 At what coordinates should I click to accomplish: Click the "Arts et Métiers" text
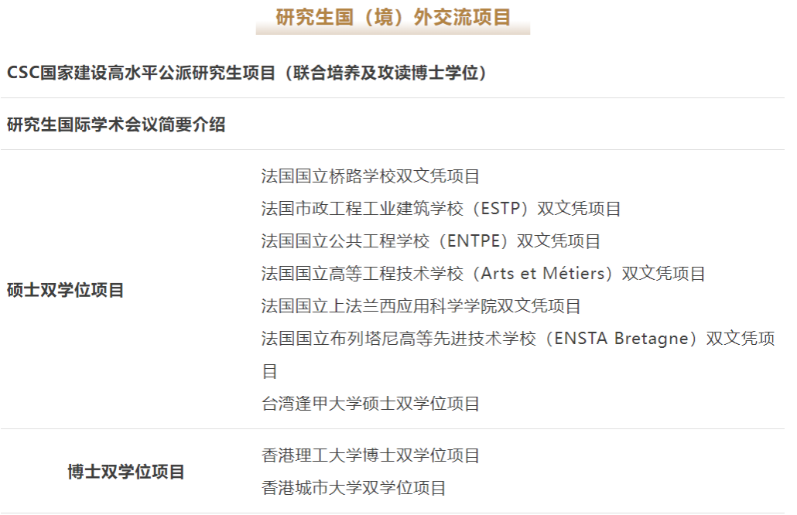pos(542,274)
